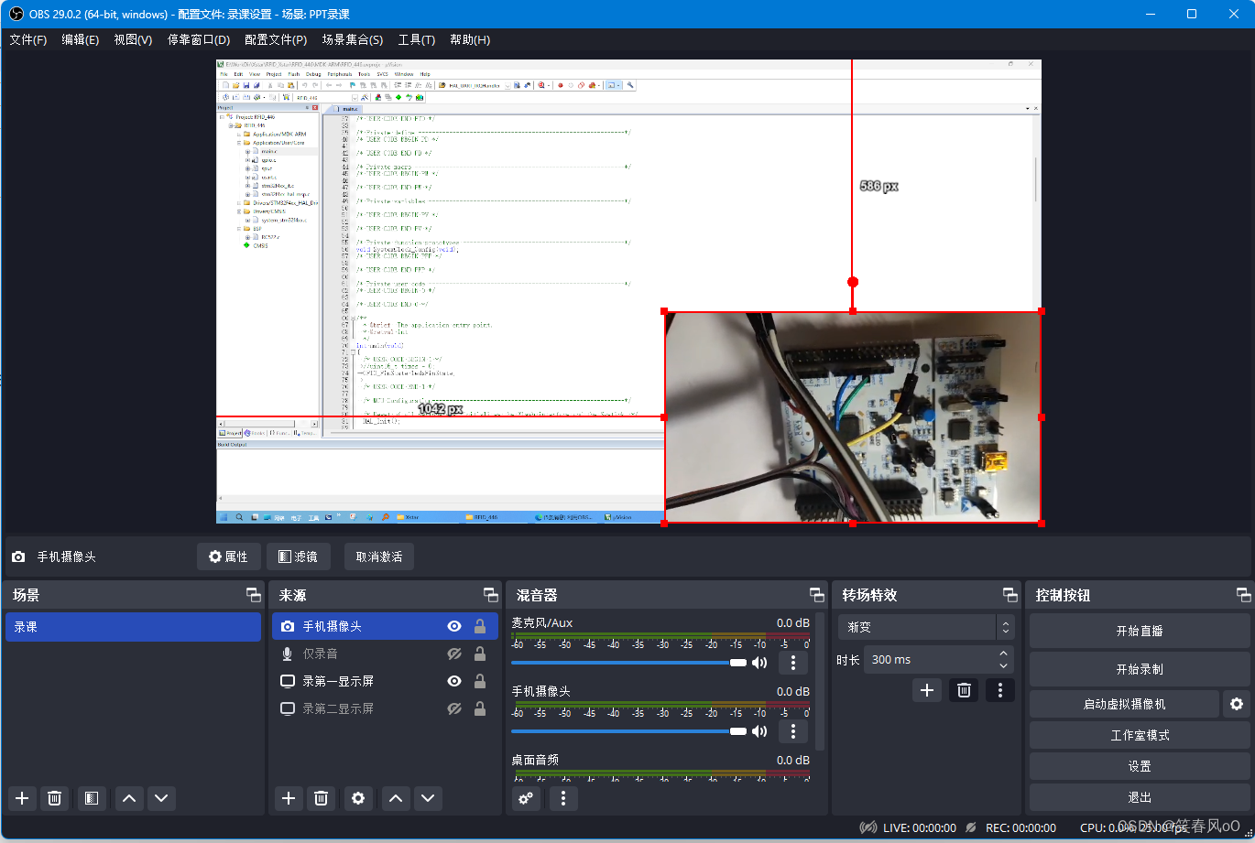Hide the 手机摄像头 source with eye icon
1255x843 pixels.
454,626
